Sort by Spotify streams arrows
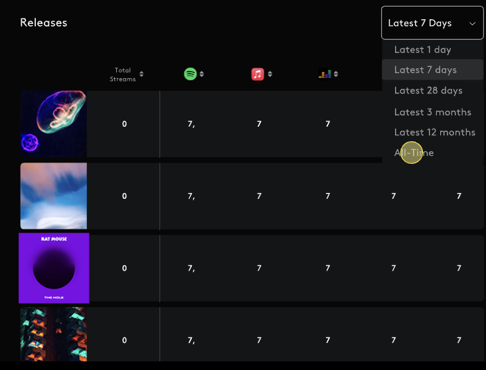 coord(202,74)
